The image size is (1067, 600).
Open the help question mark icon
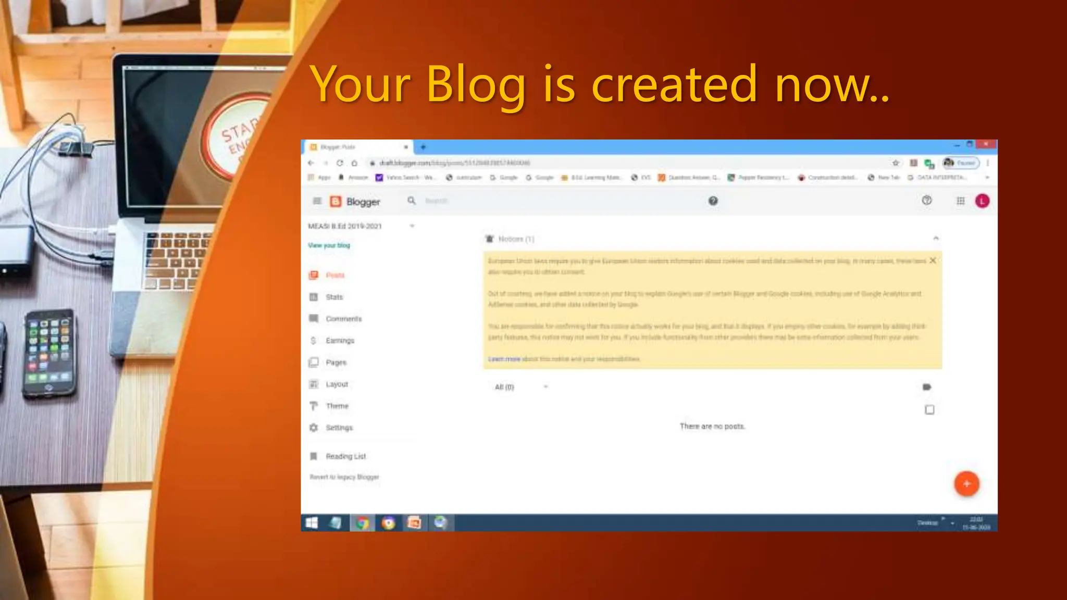926,201
